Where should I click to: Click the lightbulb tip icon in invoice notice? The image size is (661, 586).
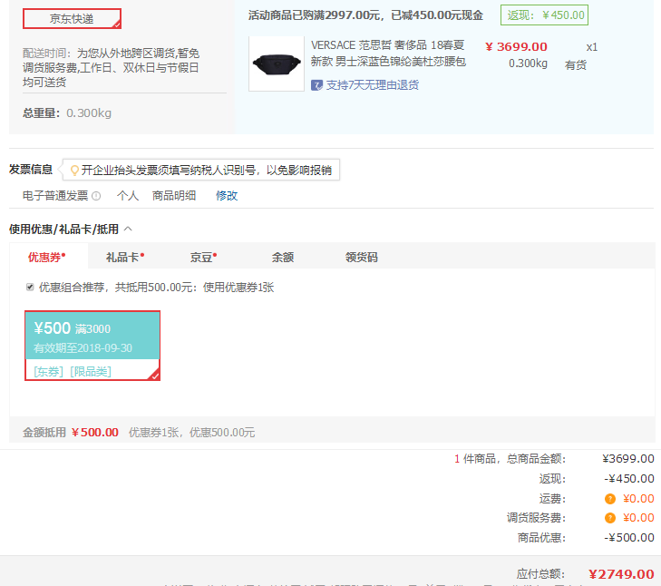coord(74,170)
